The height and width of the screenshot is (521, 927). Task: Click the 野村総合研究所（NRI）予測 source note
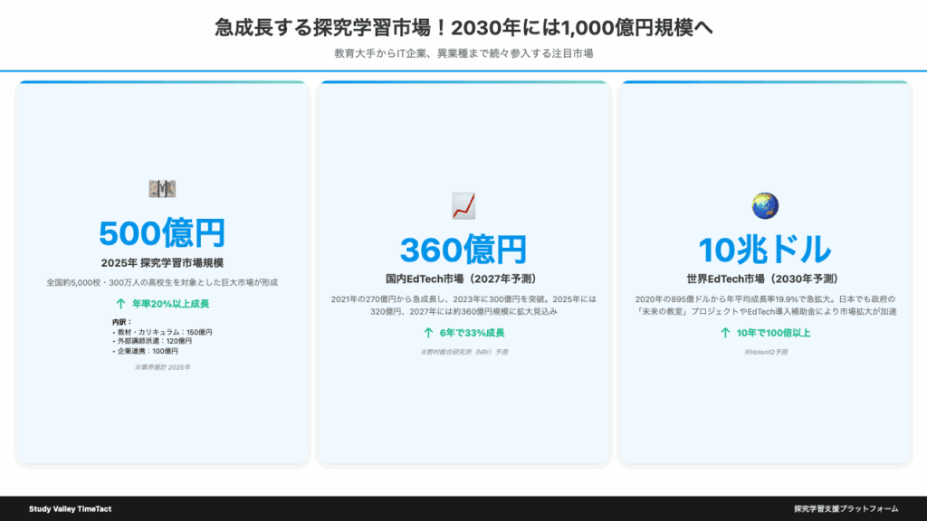pos(463,352)
